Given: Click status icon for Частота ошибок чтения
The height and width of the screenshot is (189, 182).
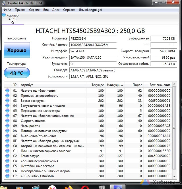Looking at the screenshot, I should point(7,91).
